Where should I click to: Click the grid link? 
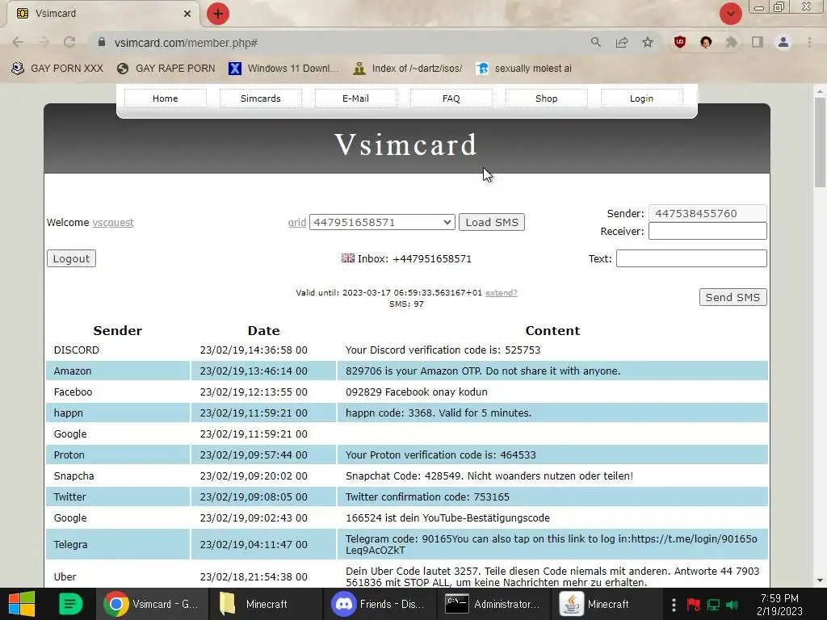[297, 223]
